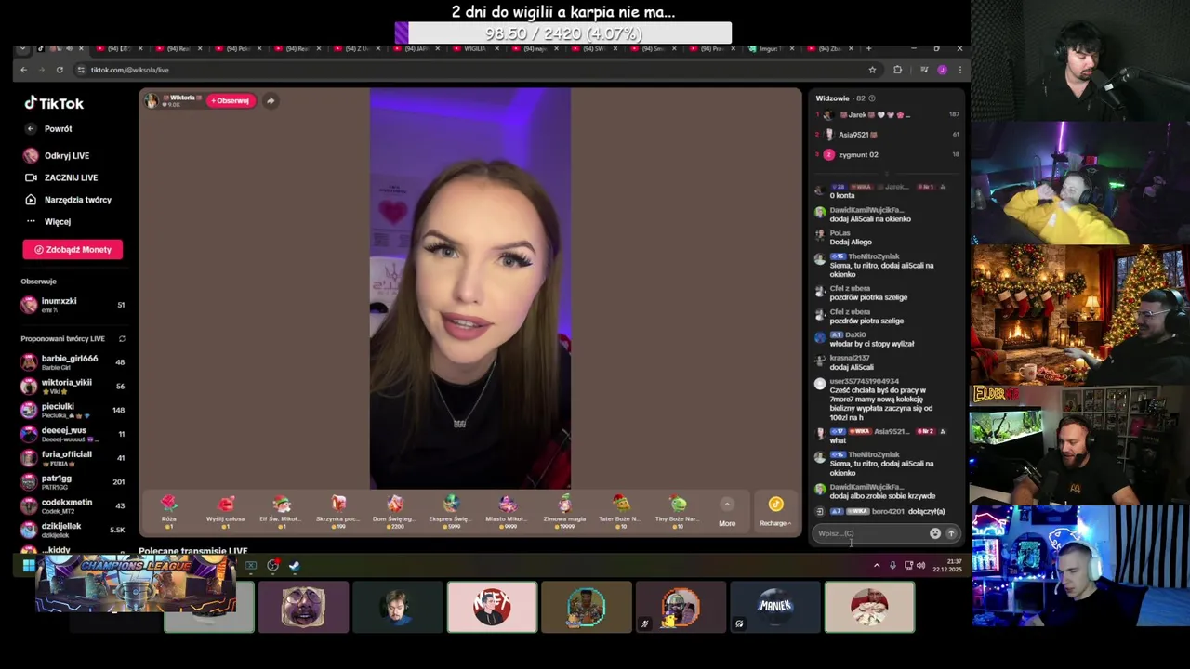This screenshot has width=1190, height=669.
Task: Open codekxmetin live stream
Action: pyautogui.click(x=73, y=505)
